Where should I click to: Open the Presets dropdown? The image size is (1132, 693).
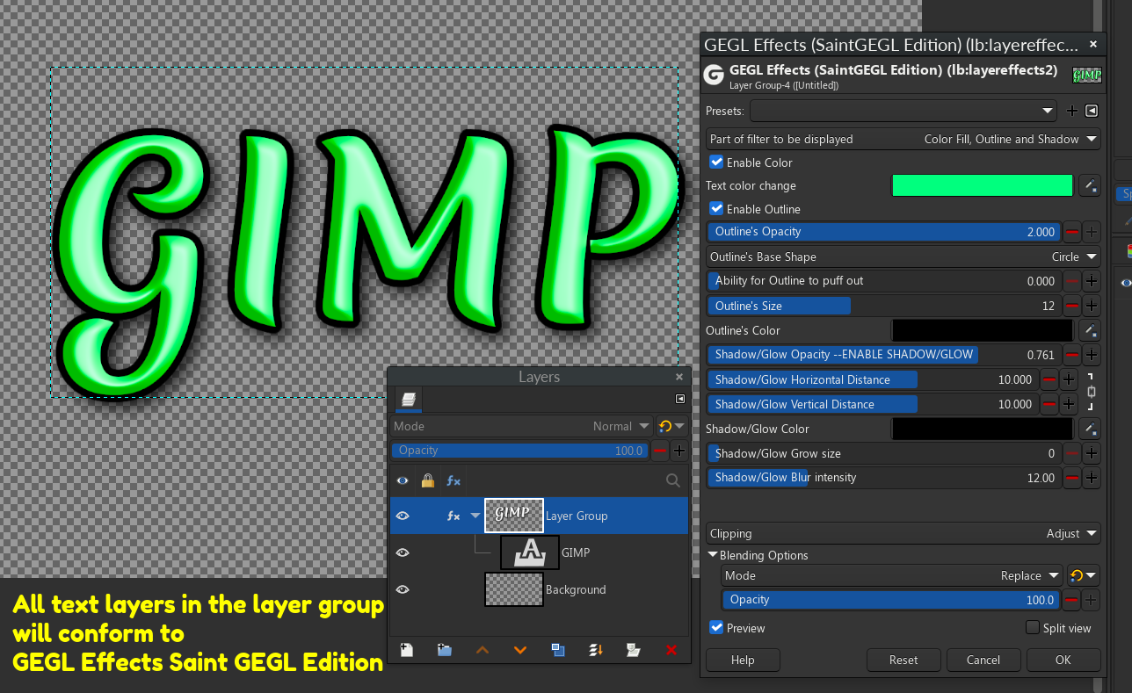[903, 111]
